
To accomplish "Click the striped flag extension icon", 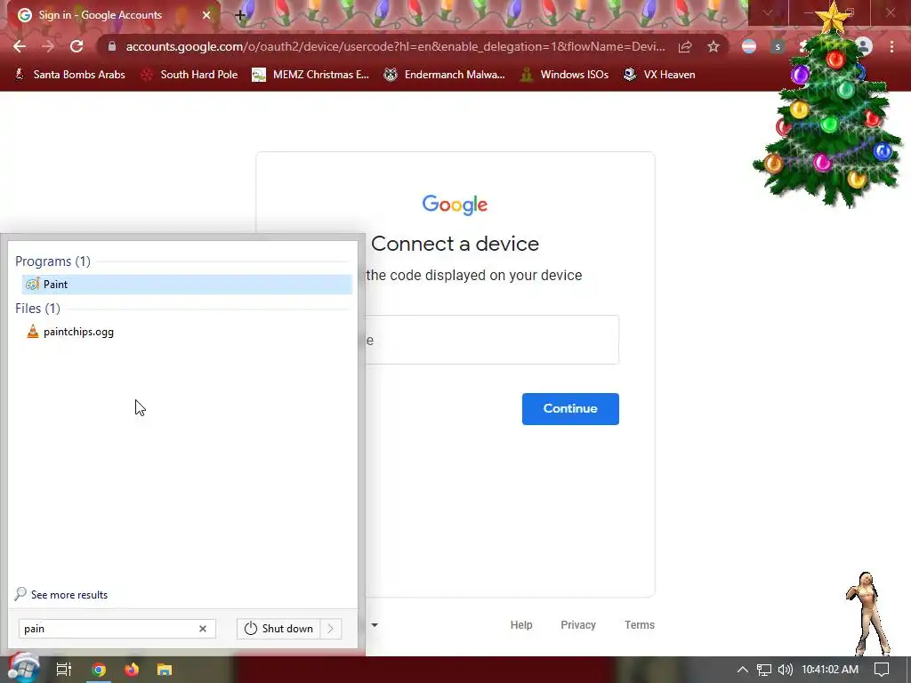I will pos(749,46).
